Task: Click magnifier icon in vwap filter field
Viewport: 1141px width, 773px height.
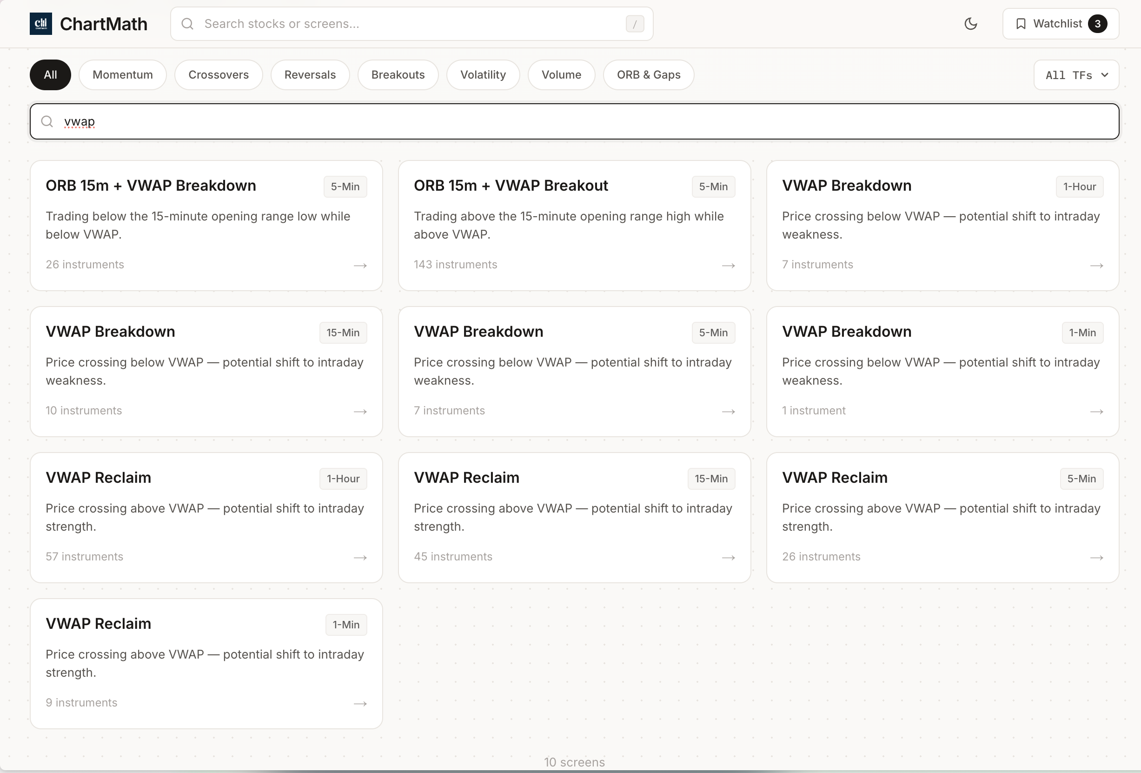Action: pos(47,121)
